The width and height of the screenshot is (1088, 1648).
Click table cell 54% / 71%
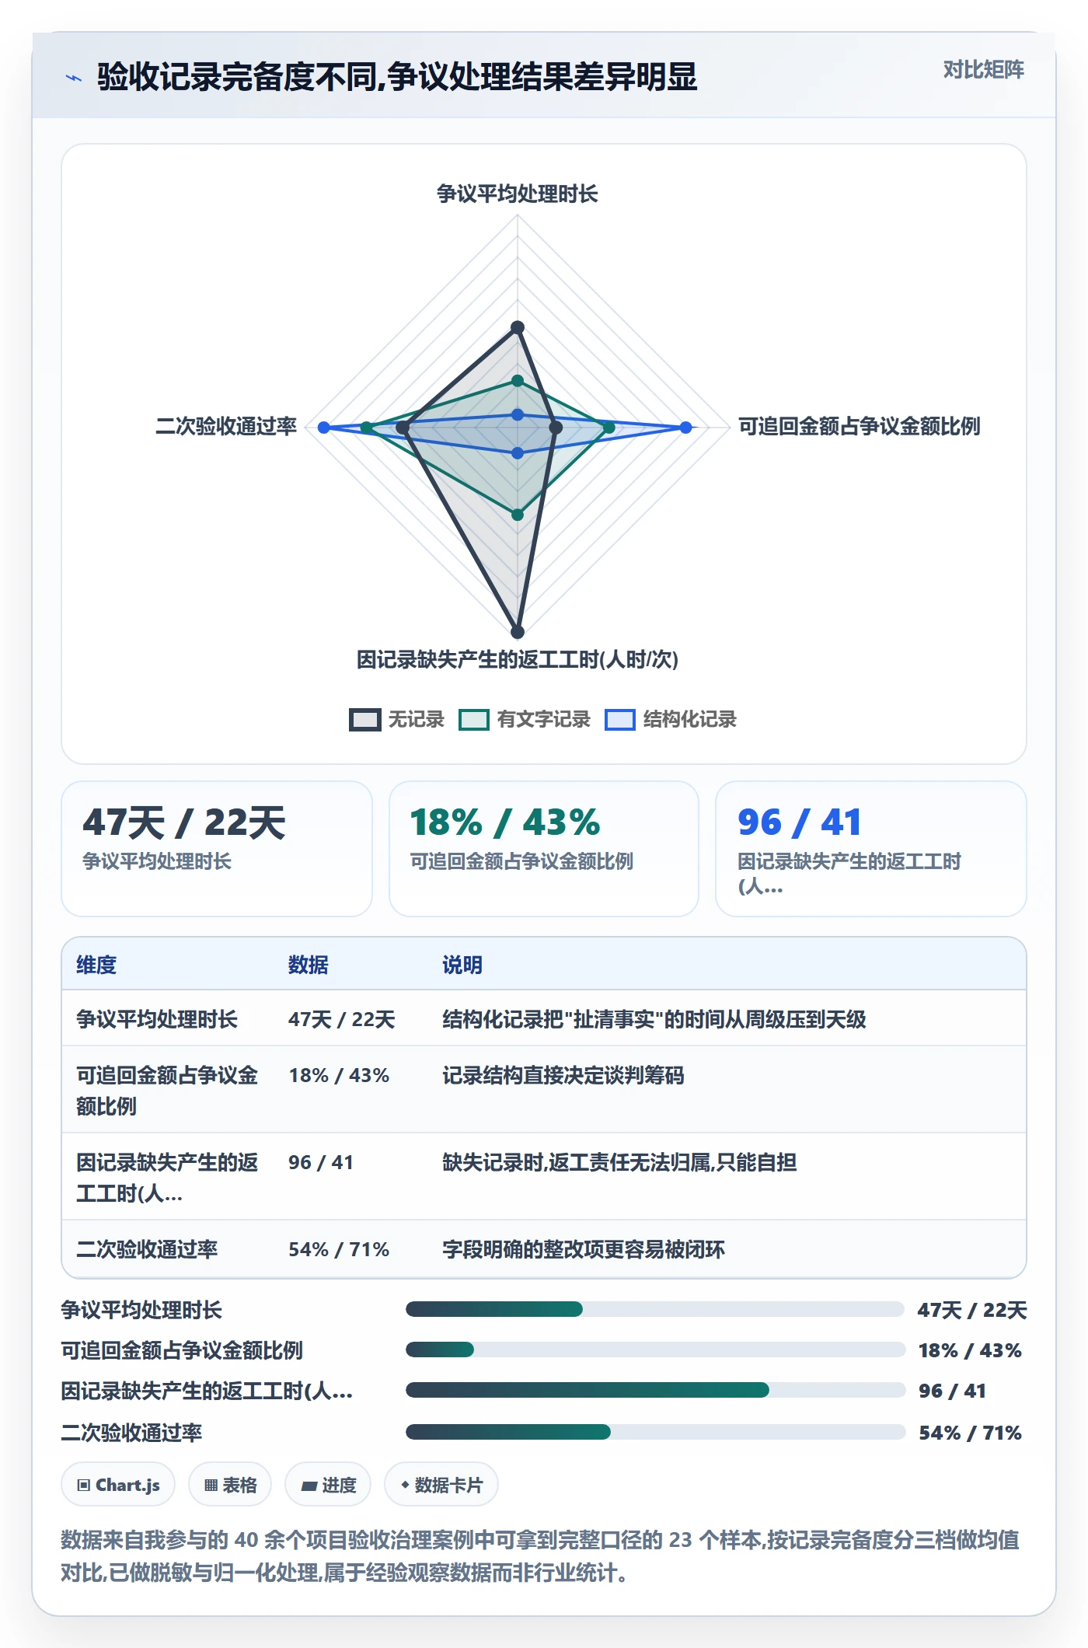339,1249
